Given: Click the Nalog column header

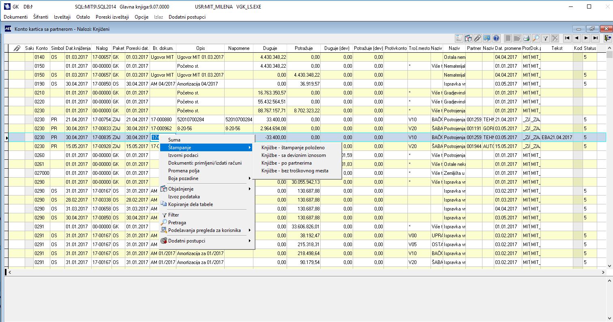Looking at the screenshot, I should tap(102, 48).
